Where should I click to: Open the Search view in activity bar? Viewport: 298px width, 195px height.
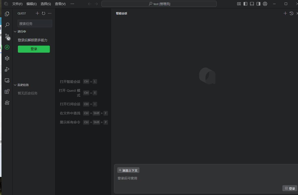pos(7,25)
